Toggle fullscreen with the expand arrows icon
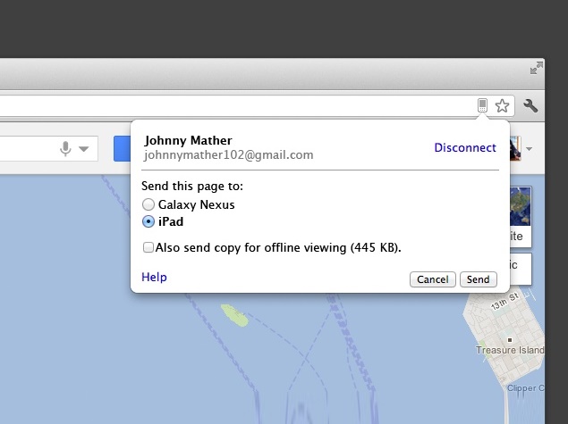 (537, 68)
